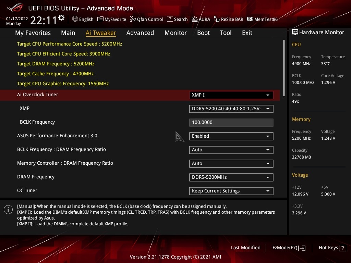
Task: Click the settings gear icon beside the clock
Action: pos(61,18)
